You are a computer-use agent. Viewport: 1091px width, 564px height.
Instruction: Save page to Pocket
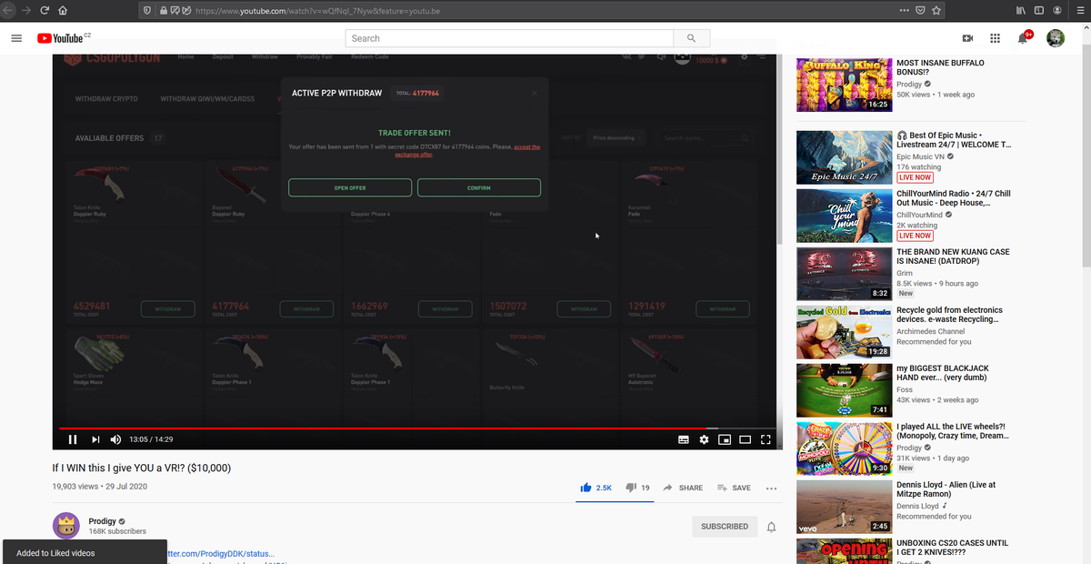pos(920,10)
